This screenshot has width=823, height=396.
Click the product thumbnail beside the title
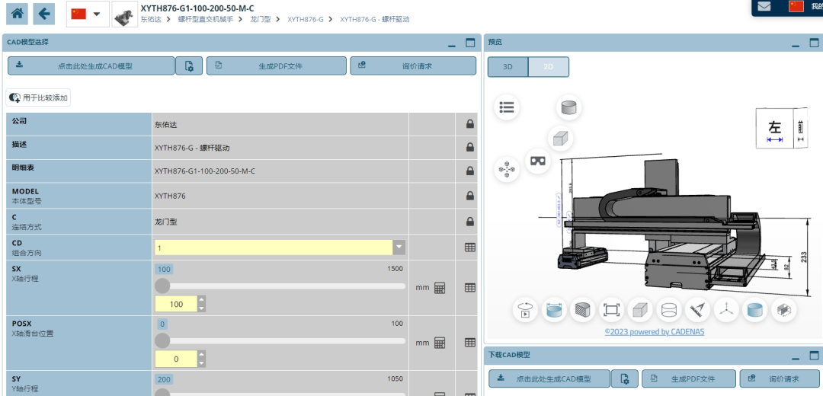[x=125, y=14]
